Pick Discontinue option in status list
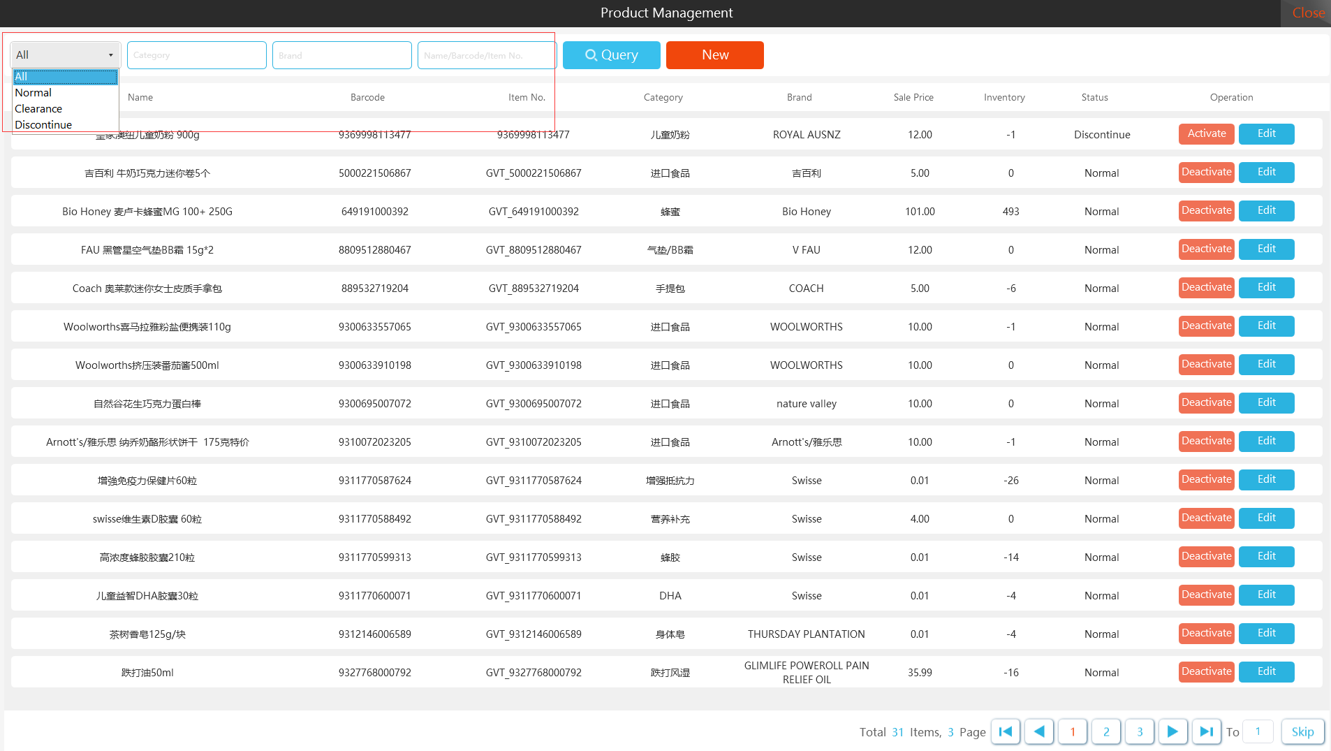 pos(43,125)
